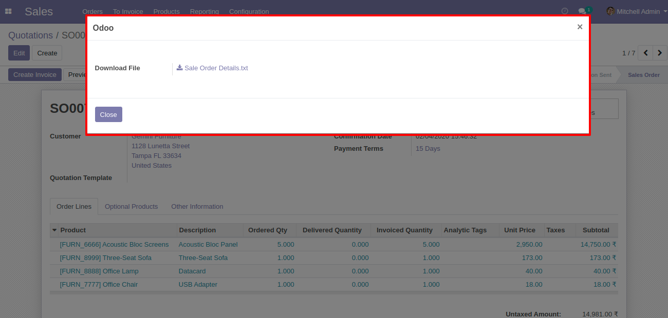
Task: Open [FURN_6666] Acoustic Bloc Screens product
Action: click(114, 245)
